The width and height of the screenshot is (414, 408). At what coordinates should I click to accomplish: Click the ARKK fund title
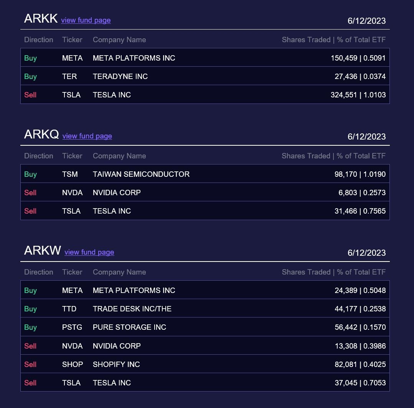point(41,18)
